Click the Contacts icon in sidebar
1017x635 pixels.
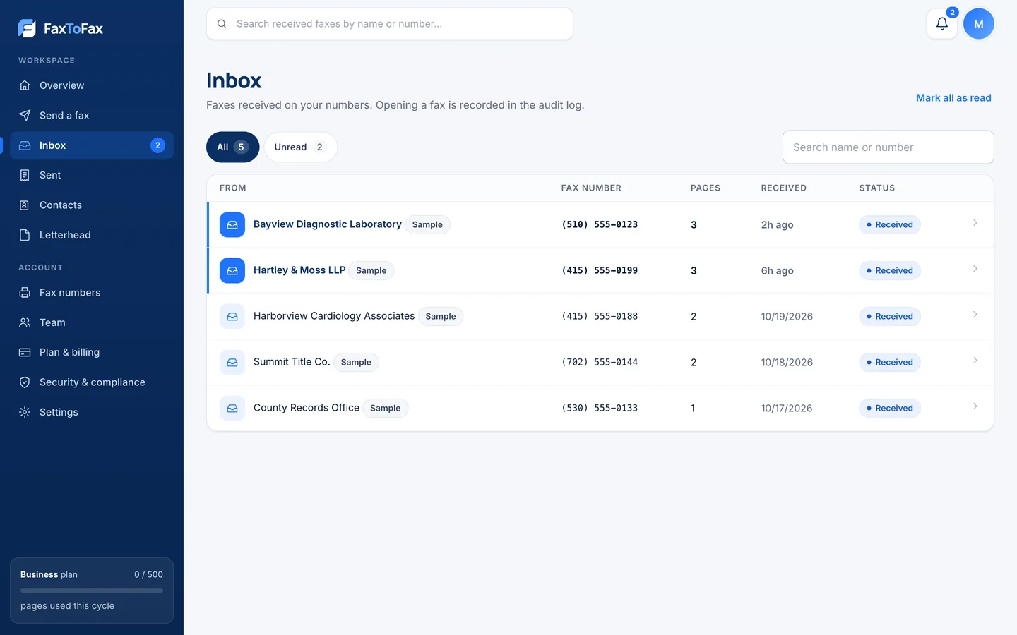25,205
